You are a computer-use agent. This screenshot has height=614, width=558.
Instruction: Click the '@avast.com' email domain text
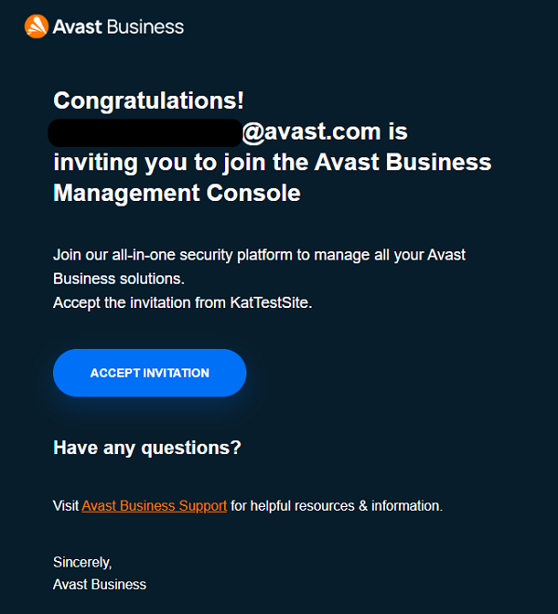pos(312,131)
